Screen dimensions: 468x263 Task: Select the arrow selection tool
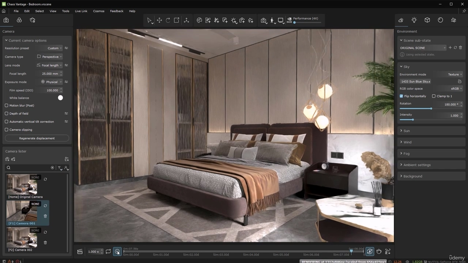pos(150,20)
